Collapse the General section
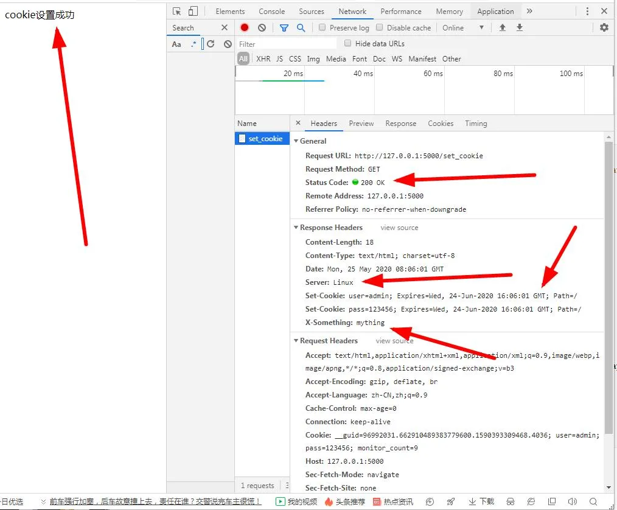This screenshot has height=510, width=617. [x=296, y=141]
